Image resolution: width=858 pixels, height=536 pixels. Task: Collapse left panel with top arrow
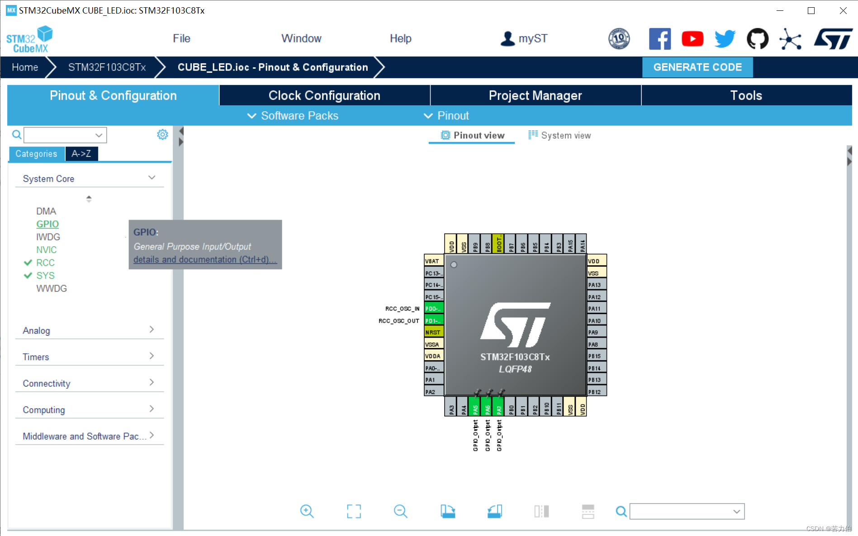click(x=181, y=131)
